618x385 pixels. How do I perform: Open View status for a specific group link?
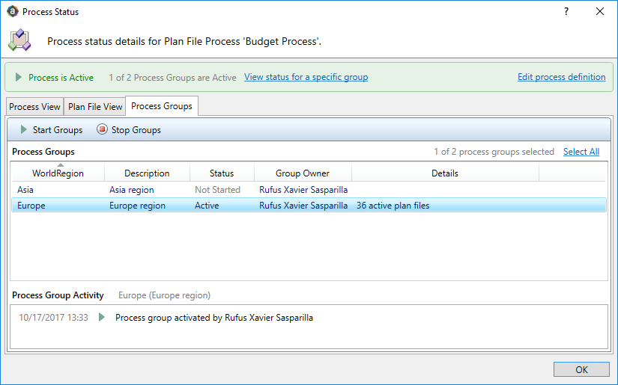click(306, 77)
